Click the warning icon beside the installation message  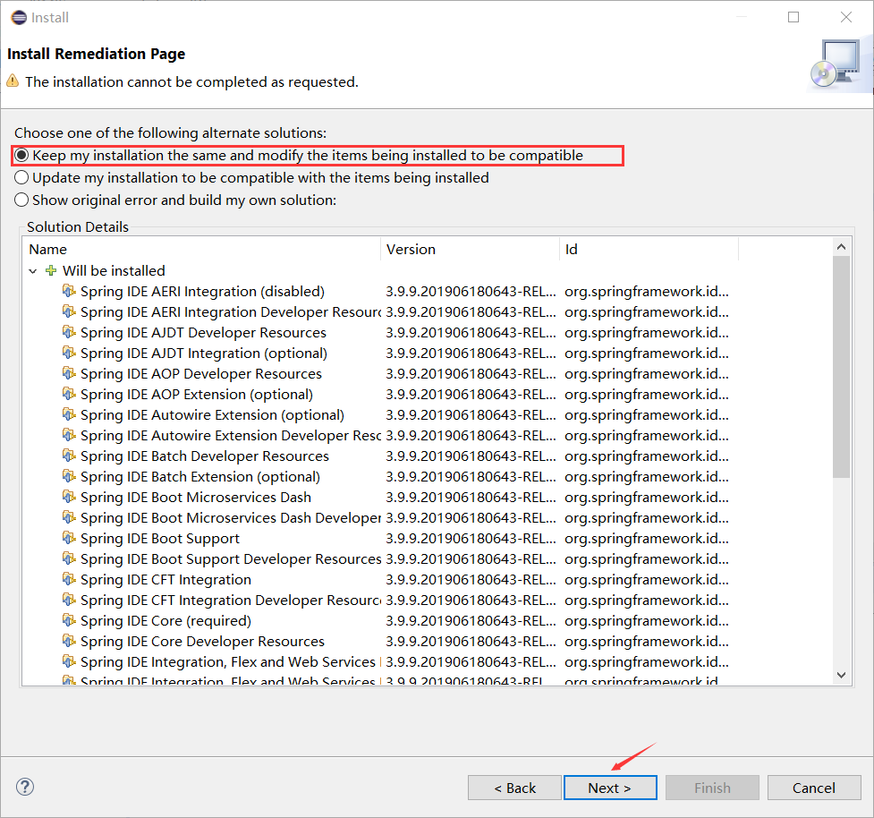[13, 81]
